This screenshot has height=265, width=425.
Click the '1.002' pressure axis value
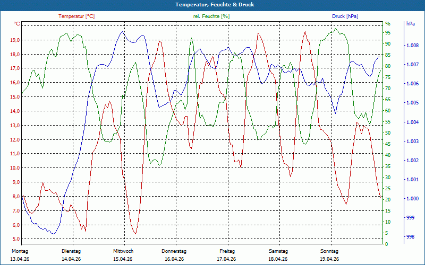coord(413,161)
